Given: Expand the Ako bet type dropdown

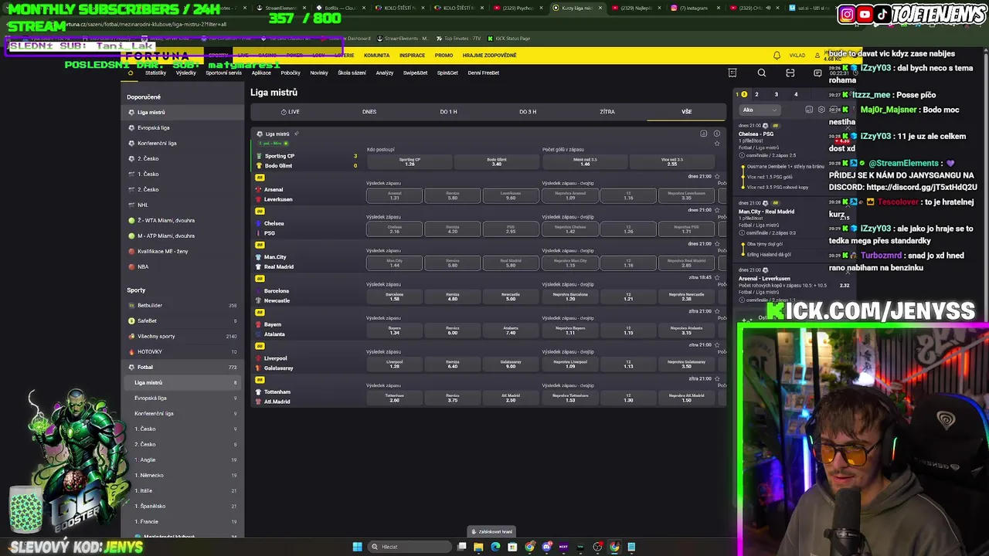Looking at the screenshot, I should click(x=760, y=110).
